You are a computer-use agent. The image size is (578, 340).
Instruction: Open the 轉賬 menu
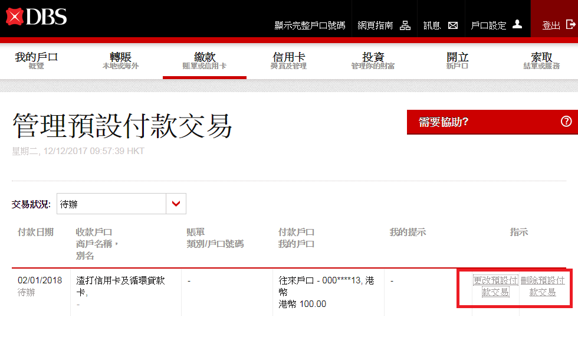click(120, 61)
